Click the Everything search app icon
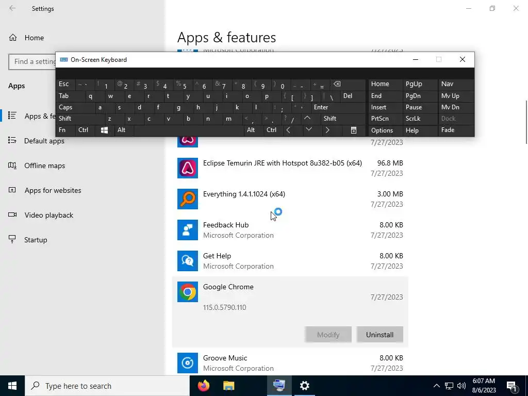Viewport: 528px width, 396px height. 188,199
